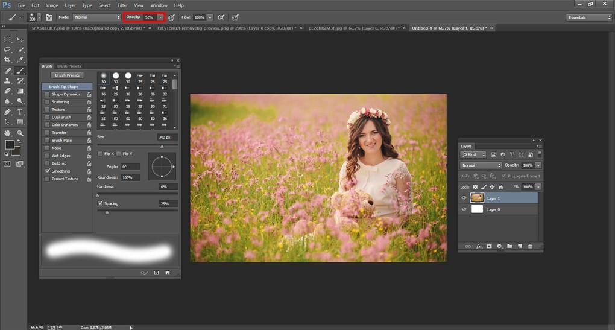
Task: Select the Blur tool
Action: tap(7, 101)
